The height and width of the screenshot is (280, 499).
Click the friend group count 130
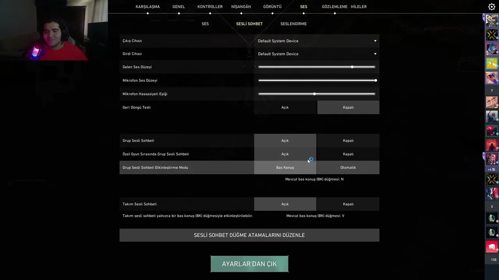(494, 260)
